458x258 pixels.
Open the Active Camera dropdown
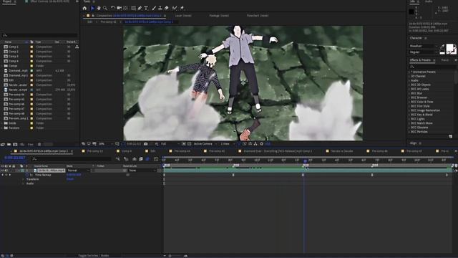pos(205,143)
